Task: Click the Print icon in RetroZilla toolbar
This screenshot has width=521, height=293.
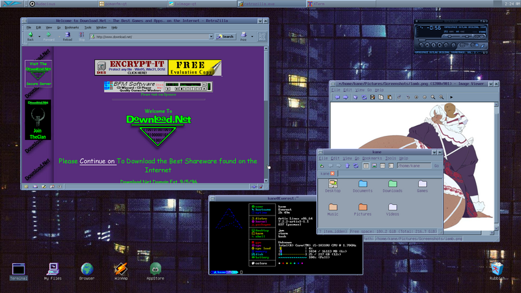Action: click(x=243, y=36)
